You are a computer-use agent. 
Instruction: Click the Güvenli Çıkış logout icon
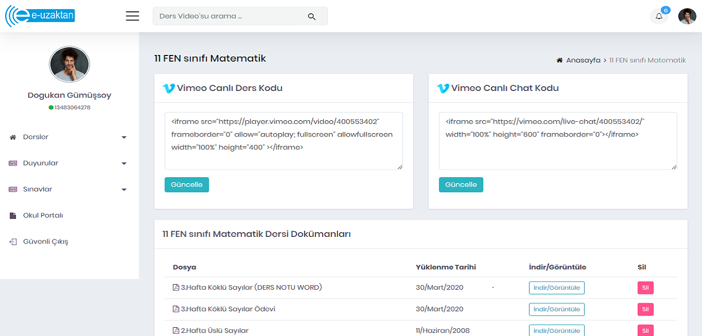[13, 242]
